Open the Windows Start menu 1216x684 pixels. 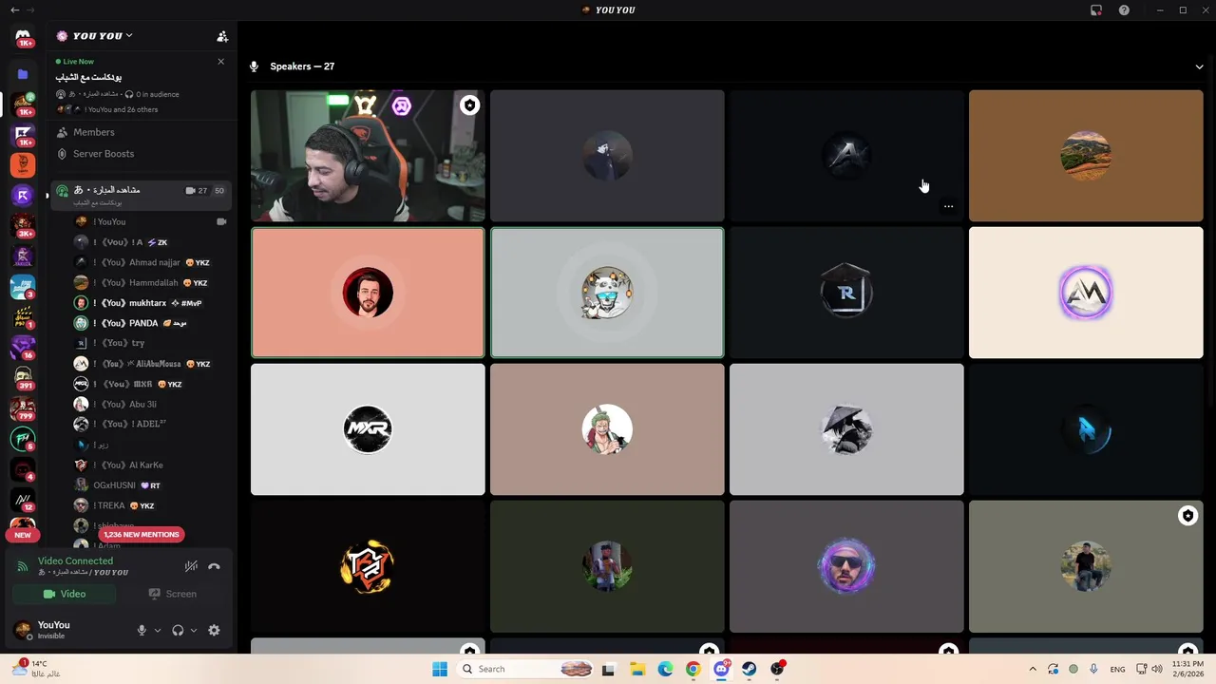point(440,669)
